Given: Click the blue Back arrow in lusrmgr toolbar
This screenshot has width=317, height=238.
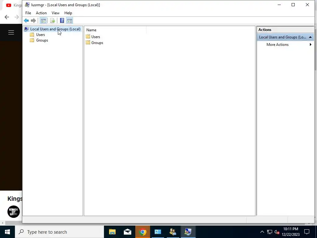Looking at the screenshot, I should 26,20.
